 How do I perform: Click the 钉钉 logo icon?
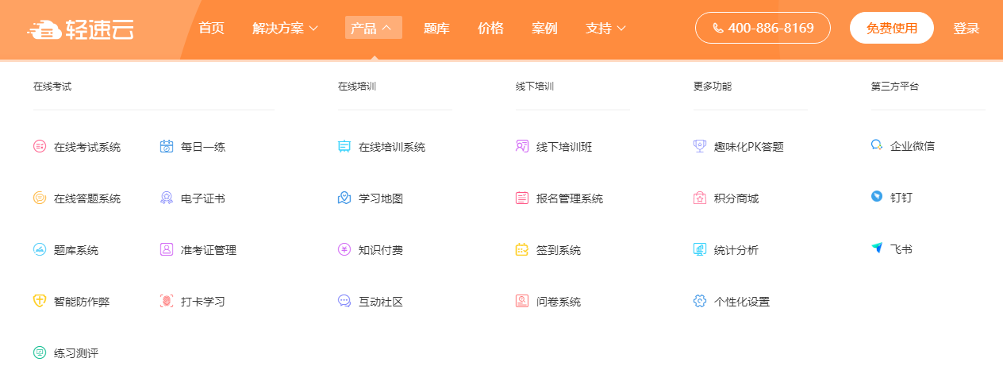click(x=877, y=196)
